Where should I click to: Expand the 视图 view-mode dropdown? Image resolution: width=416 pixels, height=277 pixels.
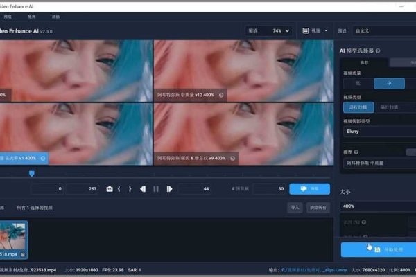click(x=315, y=30)
